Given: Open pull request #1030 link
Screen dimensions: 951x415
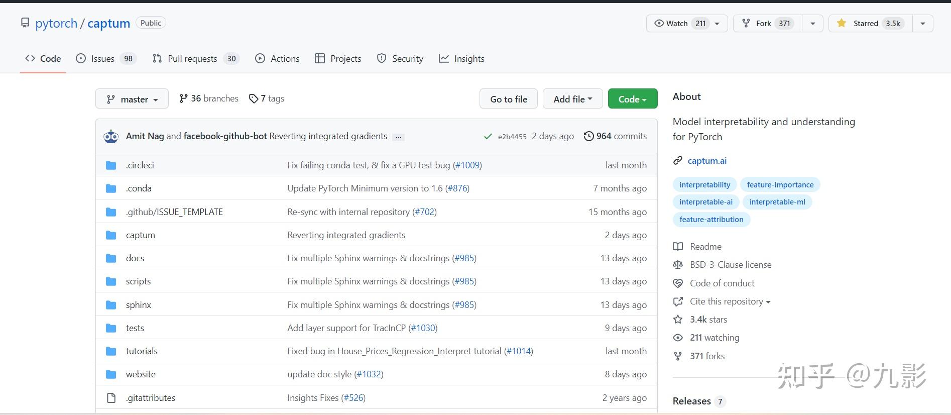Looking at the screenshot, I should (x=423, y=328).
